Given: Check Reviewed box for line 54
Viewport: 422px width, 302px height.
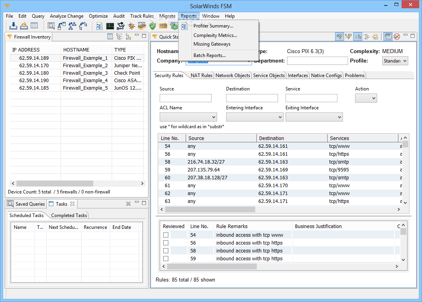Looking at the screenshot, I should tap(166, 235).
